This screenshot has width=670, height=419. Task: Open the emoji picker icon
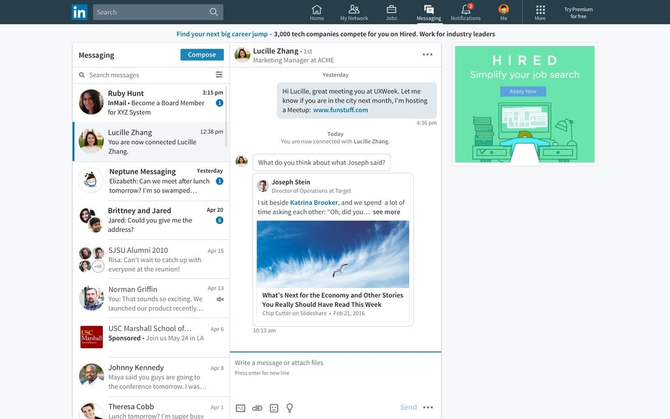click(273, 407)
